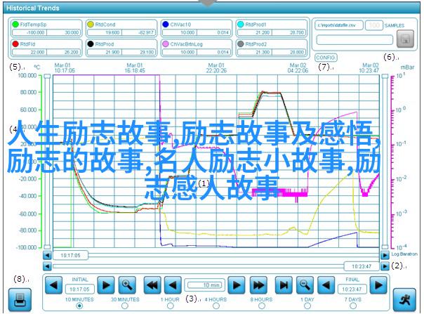Click the save data file disk icon
424x314 pixels.
[x=405, y=39]
